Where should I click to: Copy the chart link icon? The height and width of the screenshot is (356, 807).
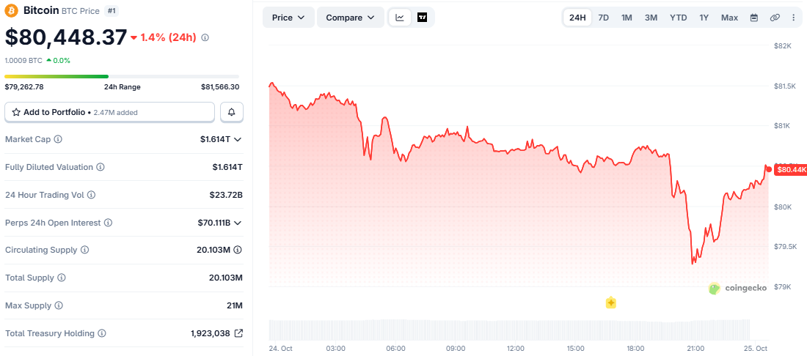click(775, 18)
